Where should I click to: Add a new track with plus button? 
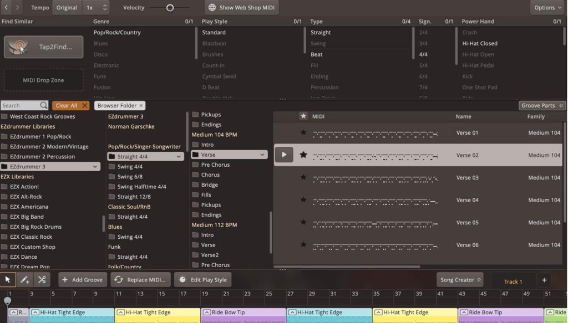544,280
